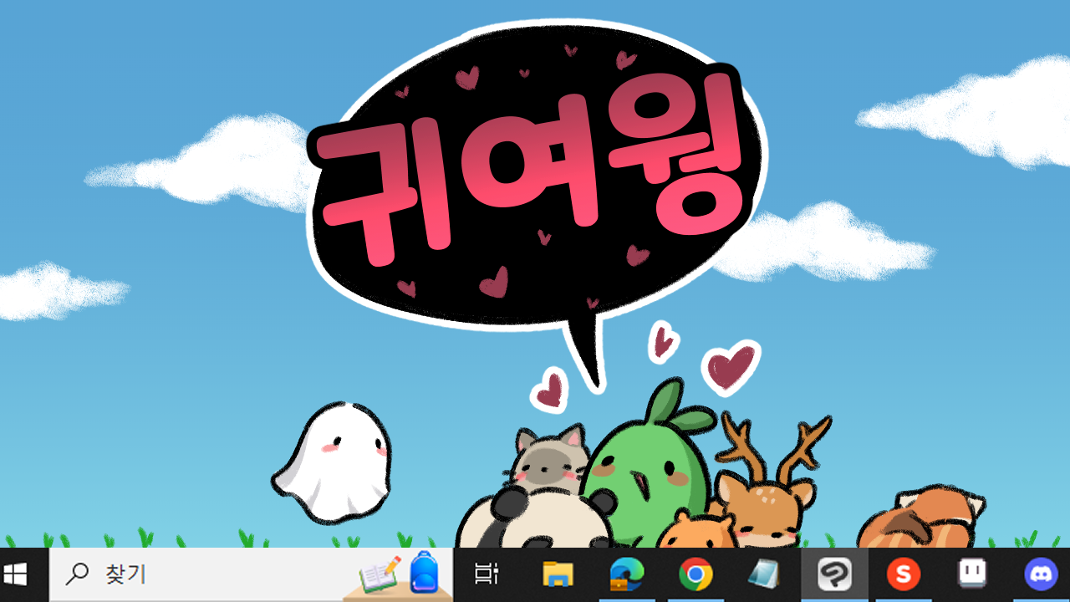Click the large heart above the deer

731,365
